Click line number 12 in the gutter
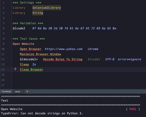Image resolution: width=146 pixels, height=117 pixels. pos(3,59)
